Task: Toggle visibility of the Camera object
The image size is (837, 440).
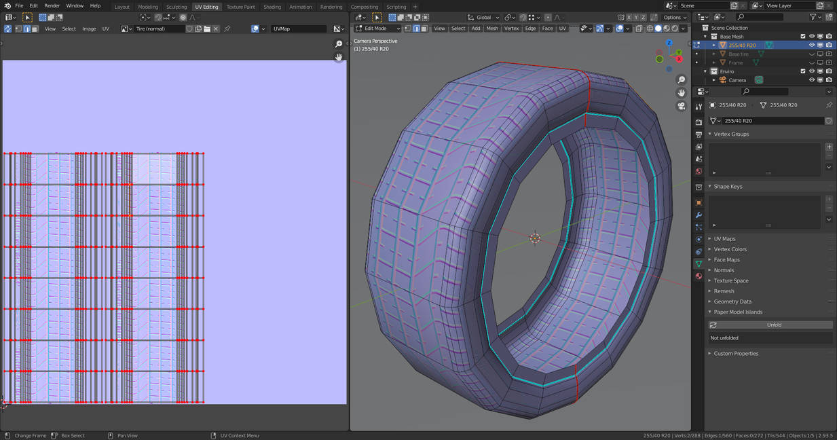Action: [x=811, y=80]
